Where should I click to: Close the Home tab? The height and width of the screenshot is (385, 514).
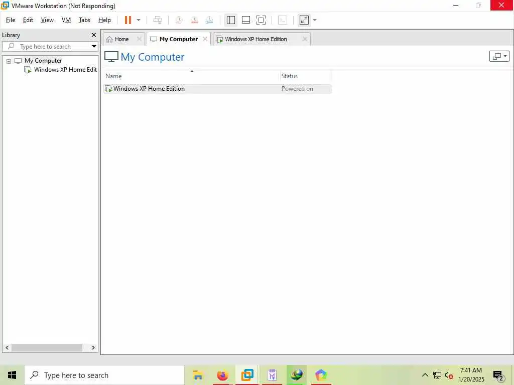[x=139, y=39]
